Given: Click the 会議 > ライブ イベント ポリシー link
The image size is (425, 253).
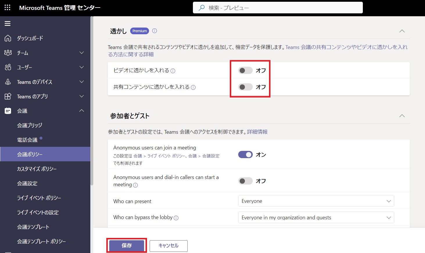Looking at the screenshot, I should coord(159,156).
